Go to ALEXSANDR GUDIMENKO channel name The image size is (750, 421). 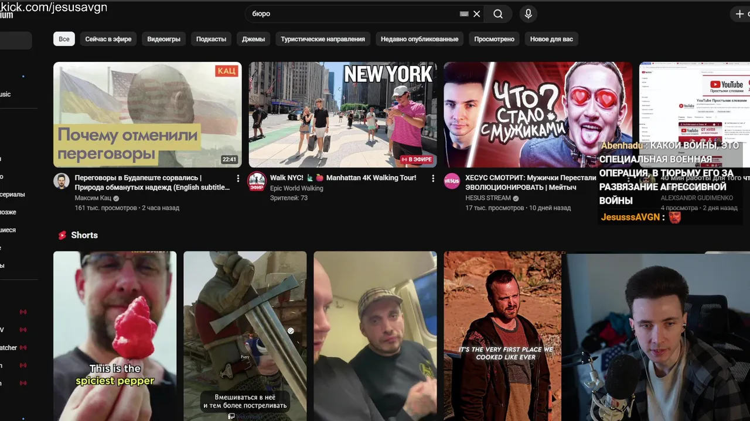[697, 198]
